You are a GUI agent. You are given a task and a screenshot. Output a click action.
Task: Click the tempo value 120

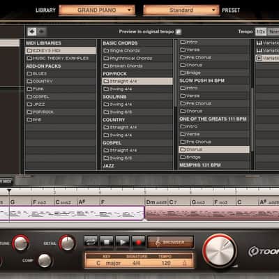166,263
